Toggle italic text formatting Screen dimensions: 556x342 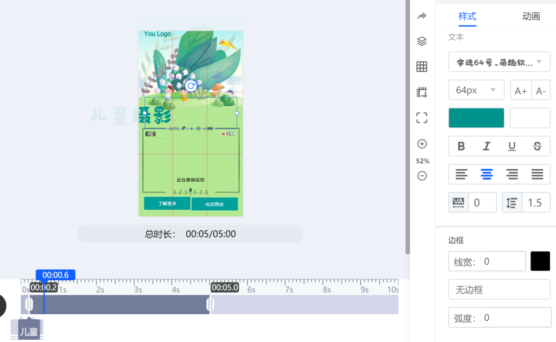click(x=487, y=146)
